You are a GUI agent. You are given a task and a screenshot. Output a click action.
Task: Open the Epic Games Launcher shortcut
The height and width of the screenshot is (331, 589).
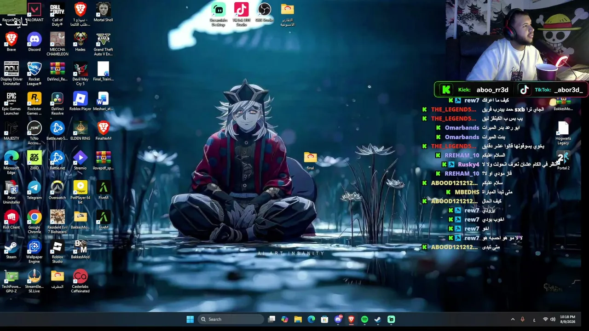click(12, 103)
